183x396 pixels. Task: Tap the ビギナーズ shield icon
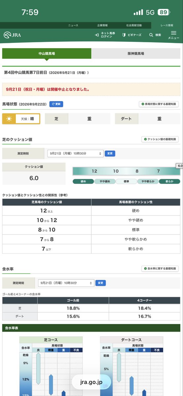coord(124,35)
